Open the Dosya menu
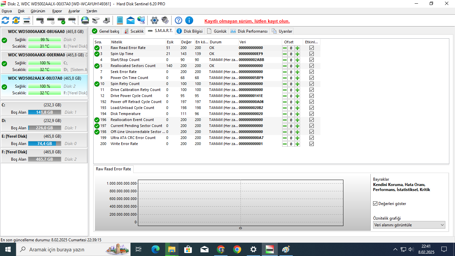The height and width of the screenshot is (256, 455). (7, 11)
